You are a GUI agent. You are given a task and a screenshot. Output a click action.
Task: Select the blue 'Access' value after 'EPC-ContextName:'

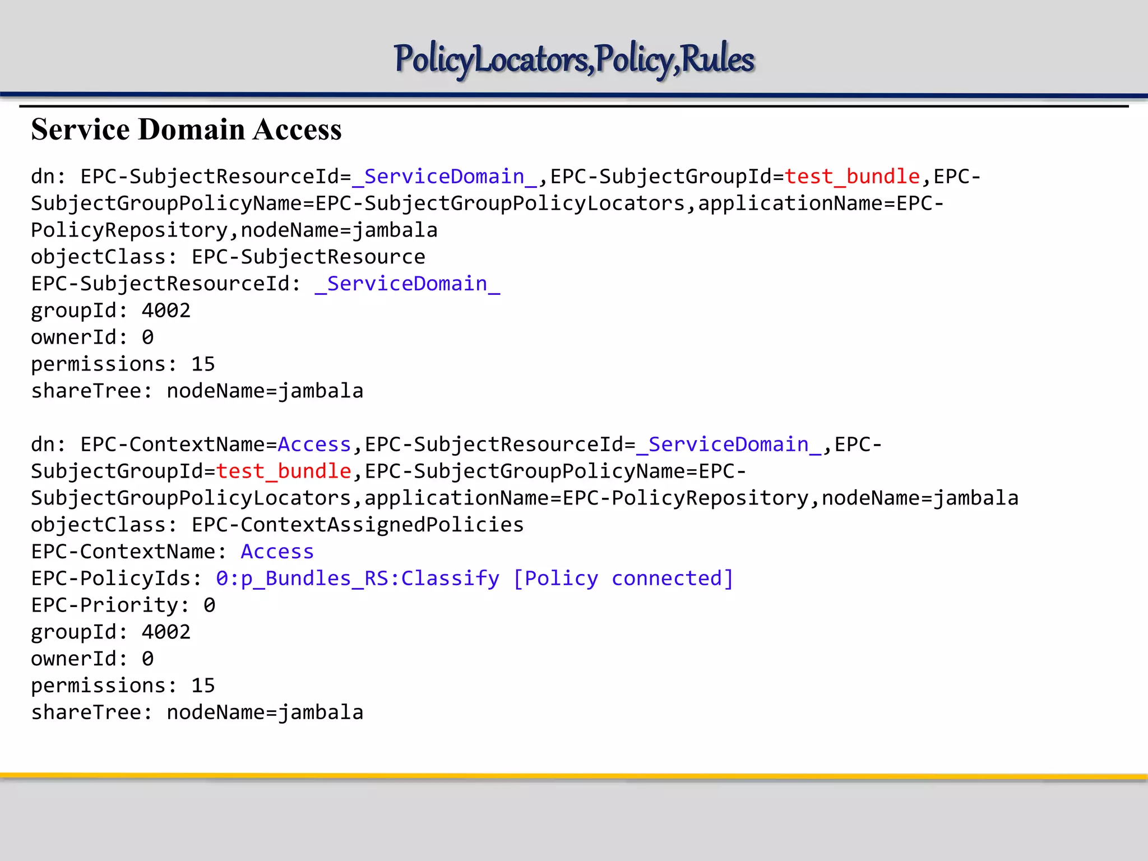[x=277, y=552]
